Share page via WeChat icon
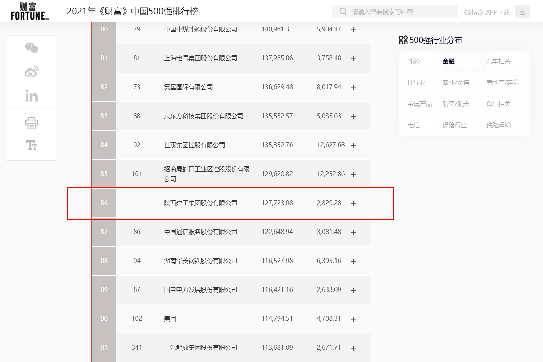The width and height of the screenshot is (543, 362). (x=31, y=48)
